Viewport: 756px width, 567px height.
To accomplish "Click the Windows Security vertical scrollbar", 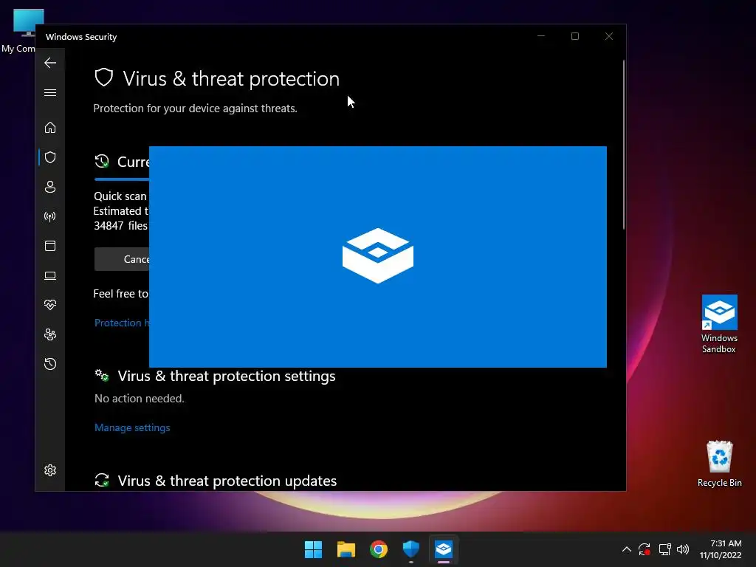I will (623, 145).
